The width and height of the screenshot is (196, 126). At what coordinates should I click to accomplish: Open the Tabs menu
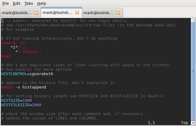[x=29, y=3]
